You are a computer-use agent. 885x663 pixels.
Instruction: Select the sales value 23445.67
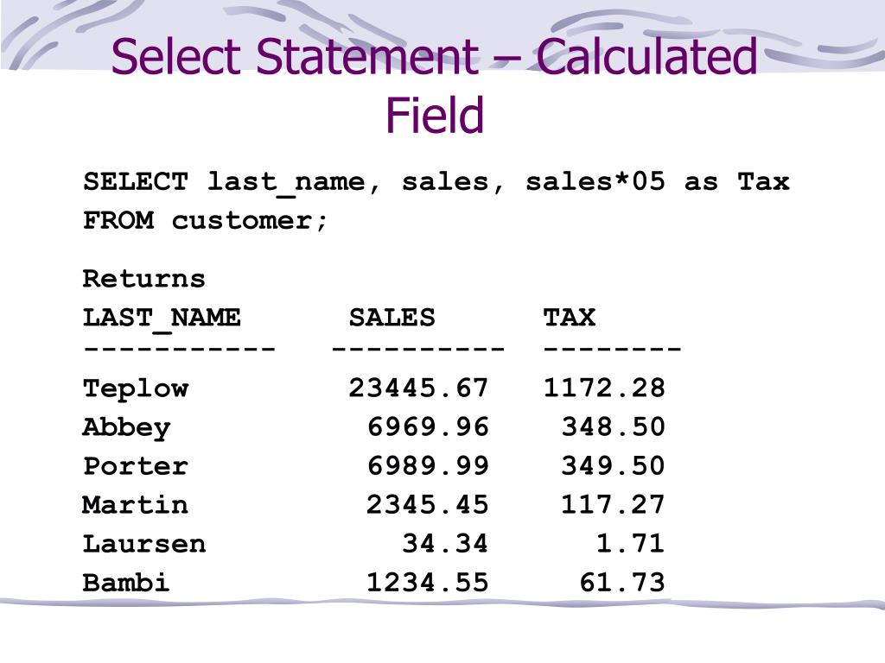coord(418,388)
